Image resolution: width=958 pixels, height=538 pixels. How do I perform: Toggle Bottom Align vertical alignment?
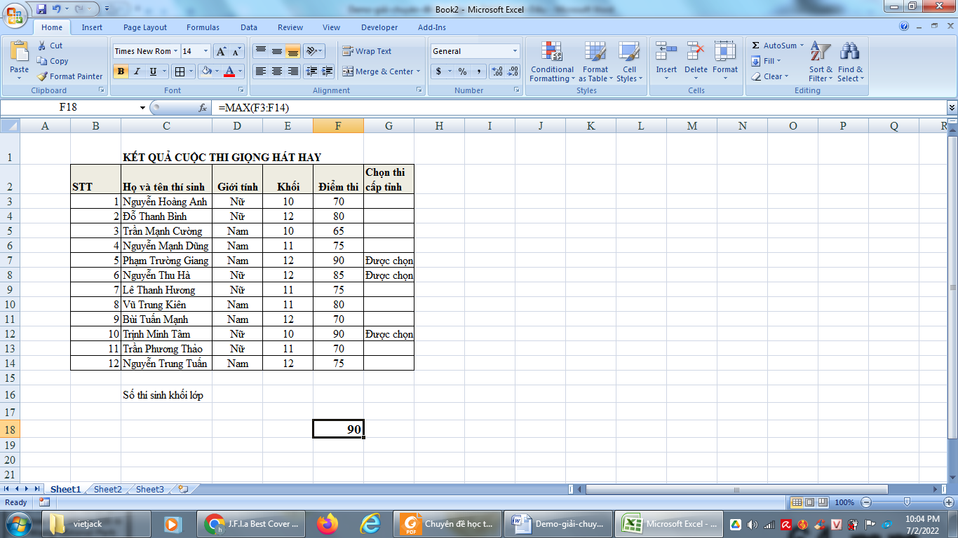292,51
